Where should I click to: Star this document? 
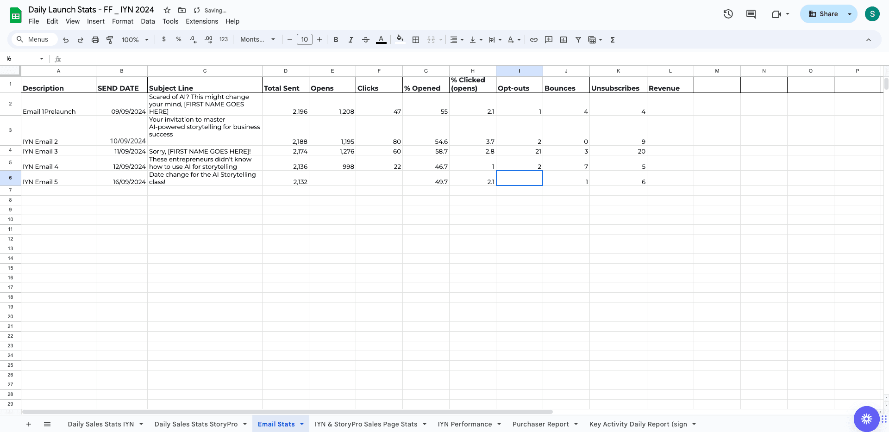(167, 10)
